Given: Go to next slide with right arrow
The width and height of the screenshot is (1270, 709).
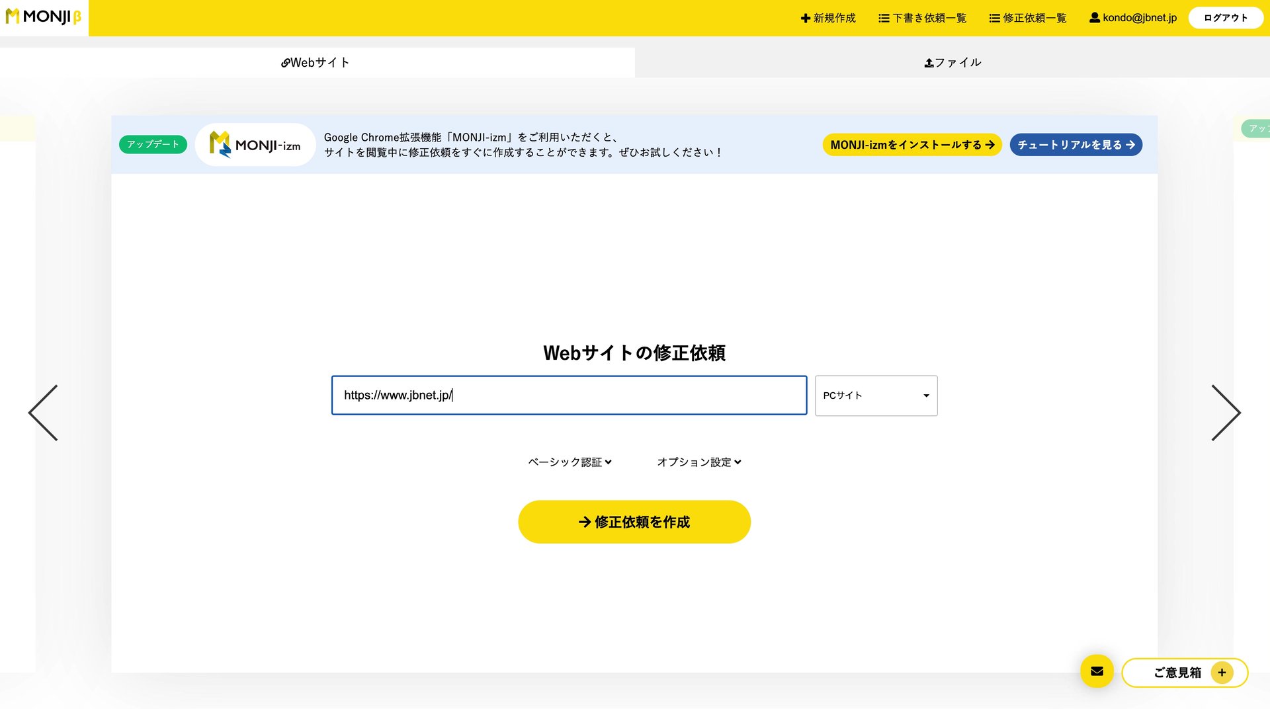Looking at the screenshot, I should point(1226,413).
